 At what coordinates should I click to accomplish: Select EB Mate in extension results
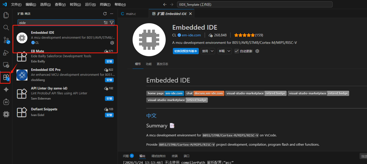click(x=65, y=56)
